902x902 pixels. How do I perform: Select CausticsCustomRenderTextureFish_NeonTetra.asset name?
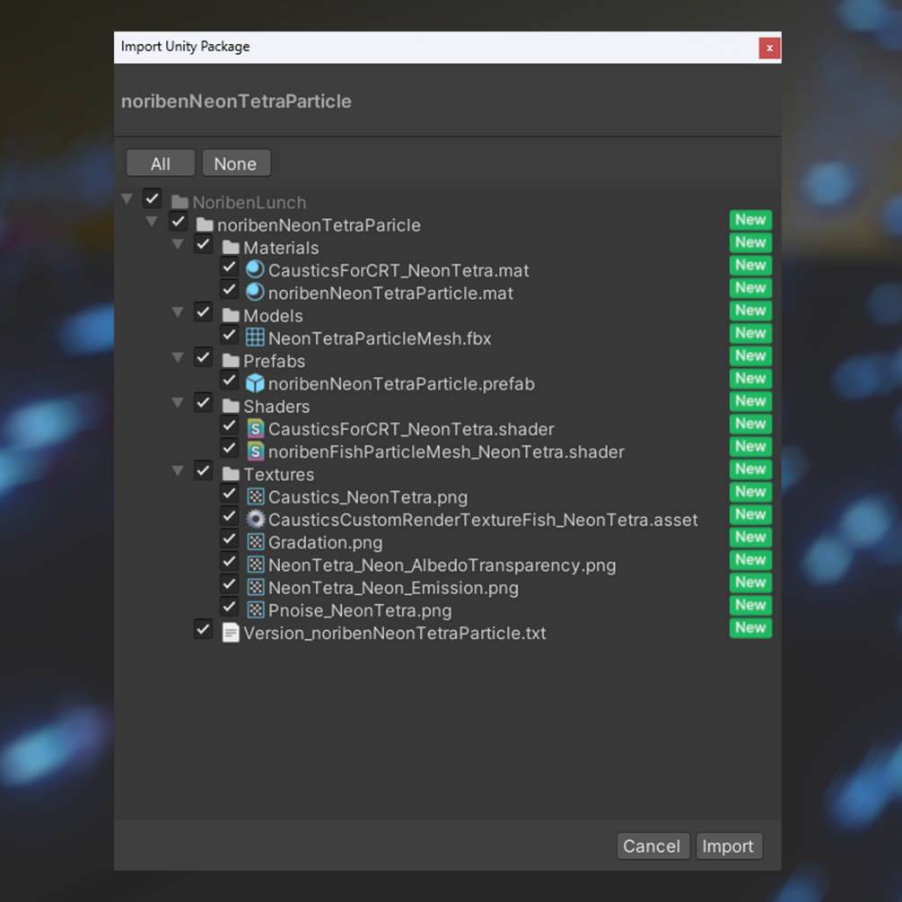pyautogui.click(x=483, y=520)
